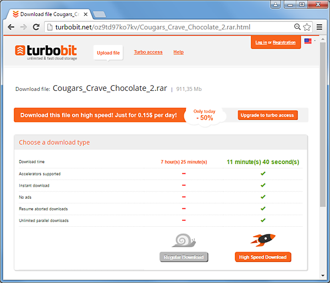Click the Registration link
The image size is (330, 283).
[x=284, y=42]
